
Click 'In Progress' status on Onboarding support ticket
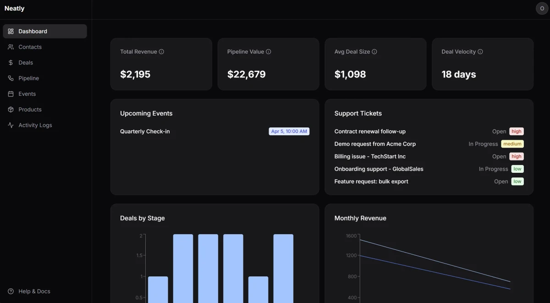[493, 169]
